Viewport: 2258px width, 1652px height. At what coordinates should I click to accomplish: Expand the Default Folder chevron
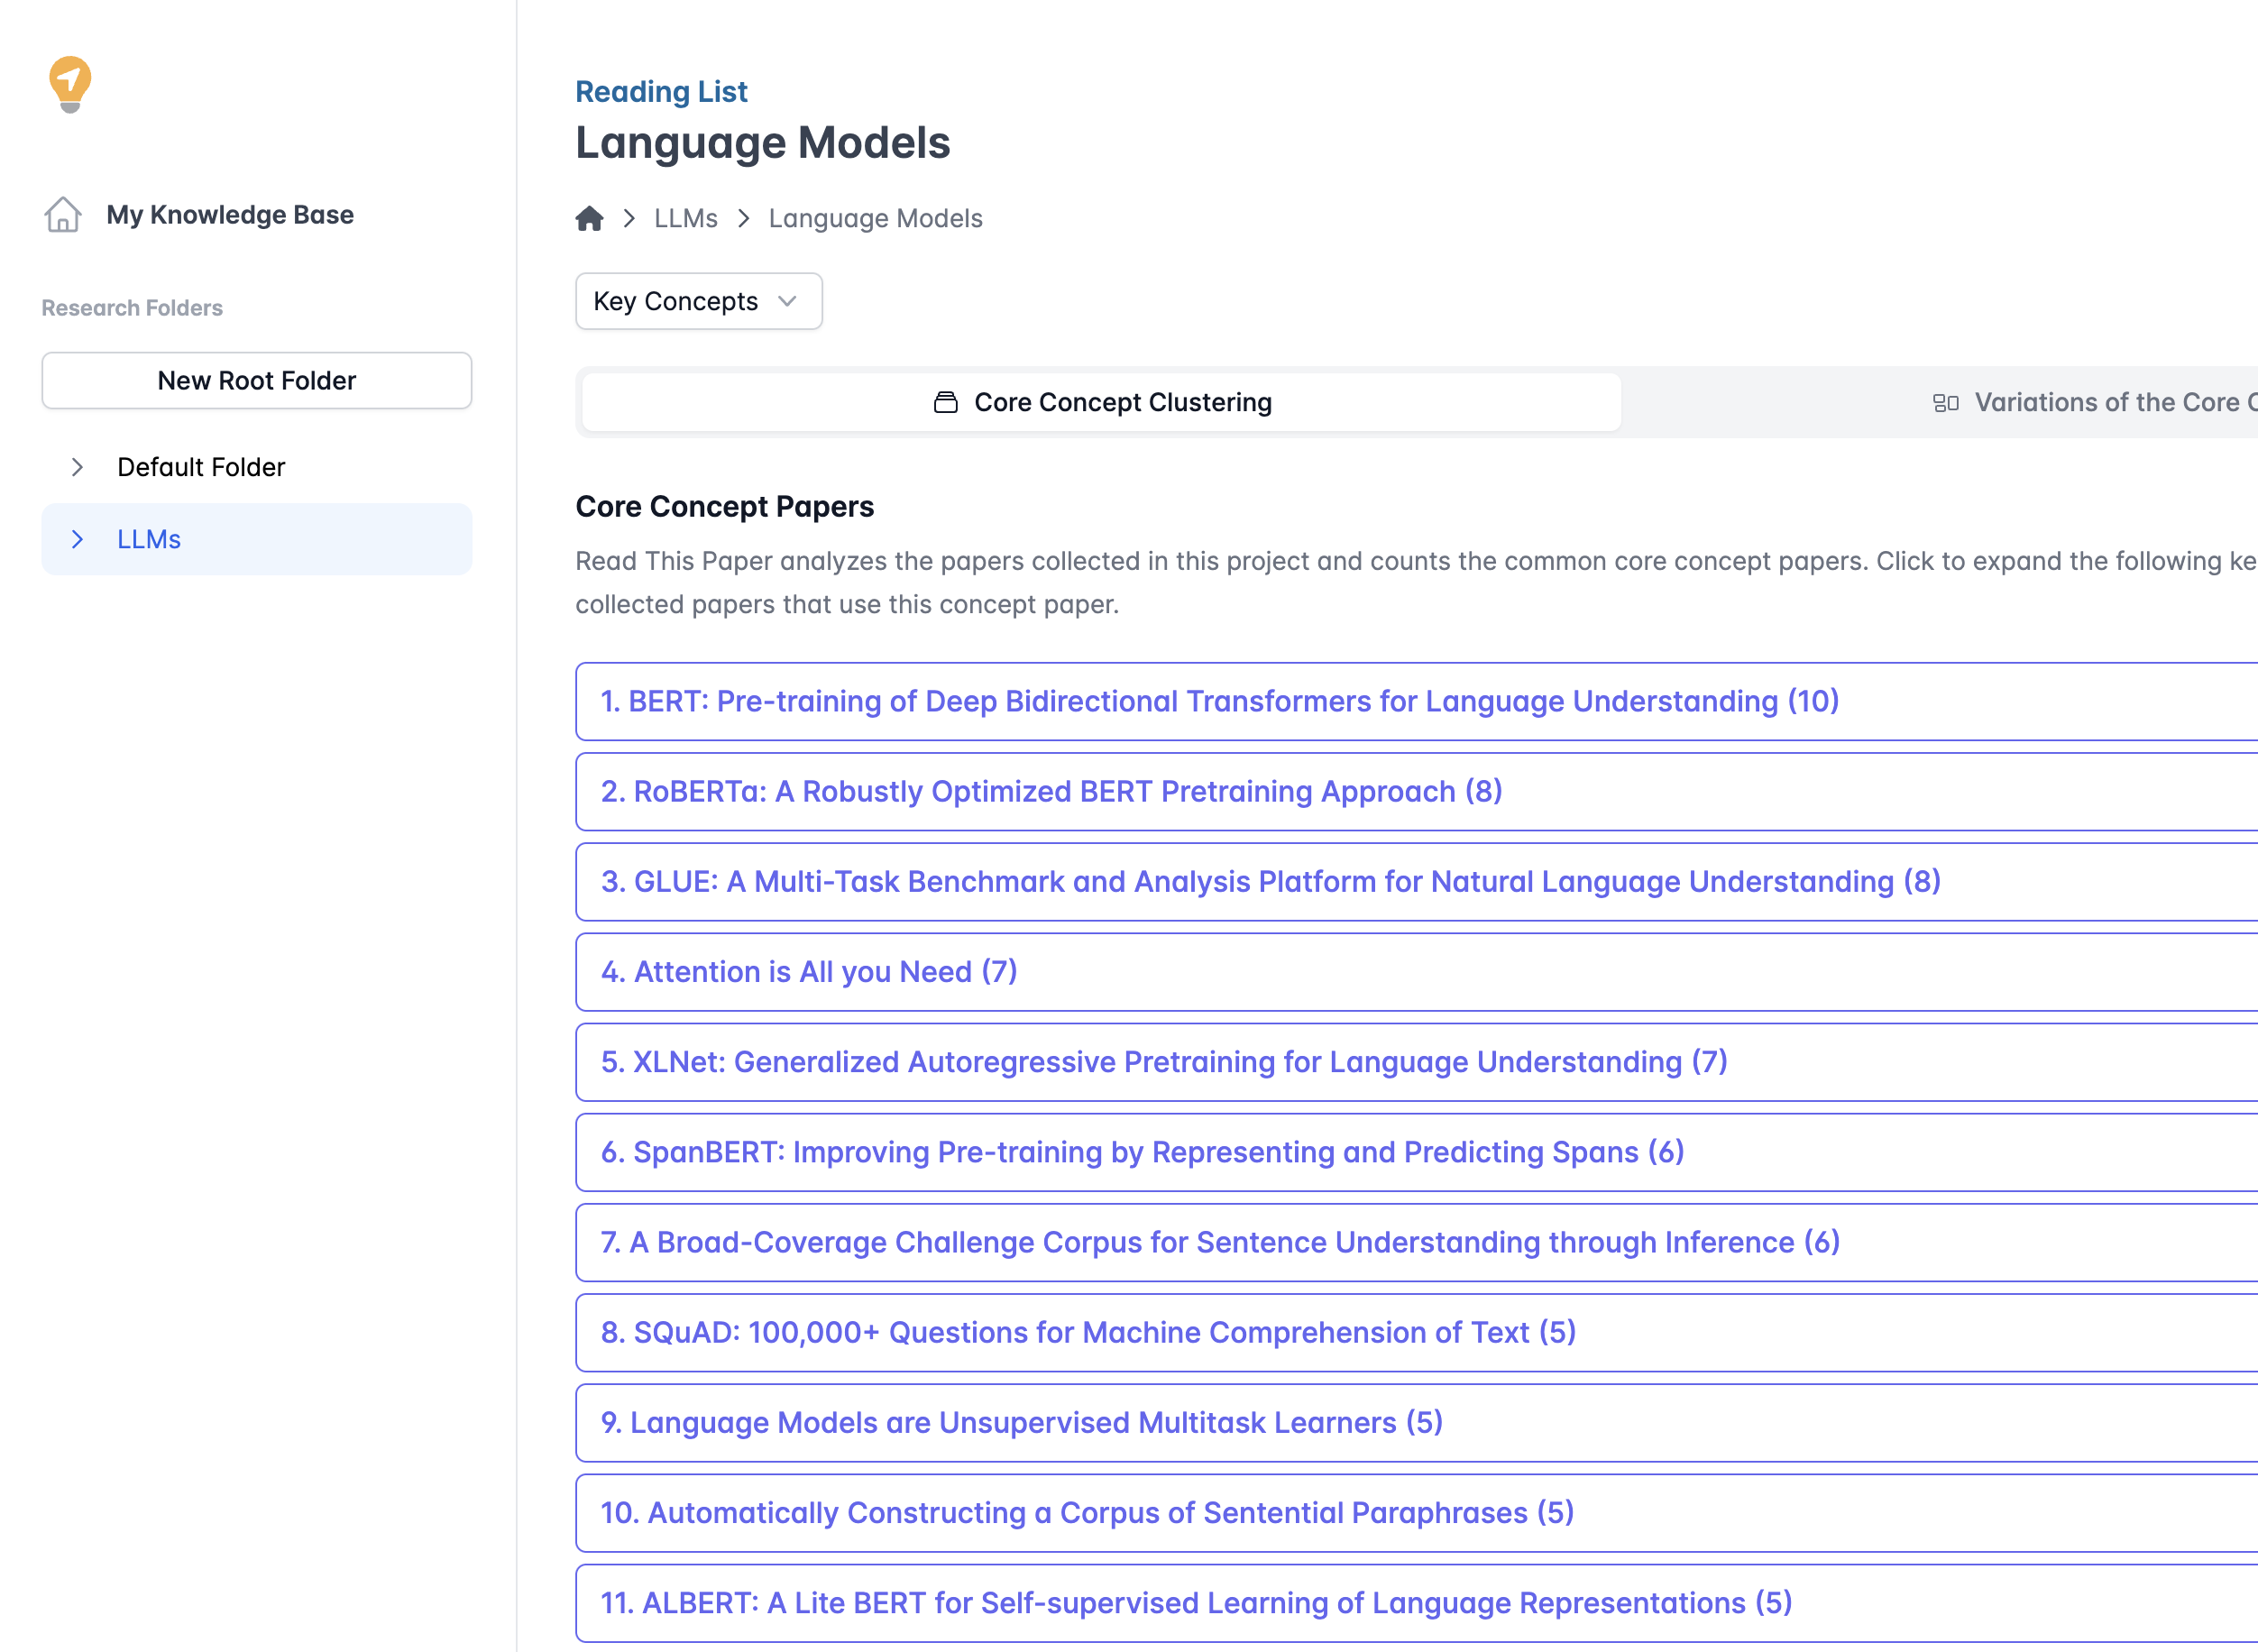pos(77,467)
